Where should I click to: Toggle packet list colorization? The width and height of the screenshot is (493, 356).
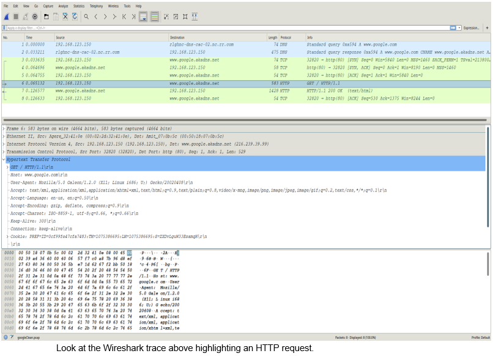pos(154,17)
